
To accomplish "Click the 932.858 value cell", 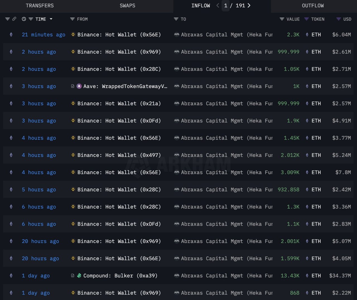I will 288,189.
